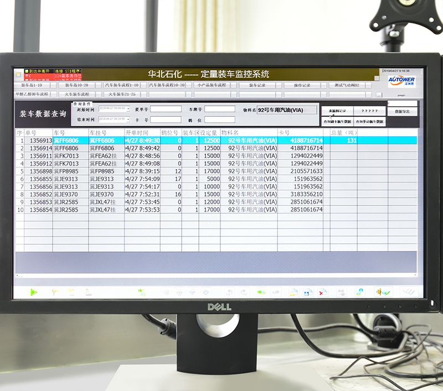The width and height of the screenshot is (443, 391).
Task: Click the yellow funnel icon beside play arrow
Action: click(x=54, y=292)
